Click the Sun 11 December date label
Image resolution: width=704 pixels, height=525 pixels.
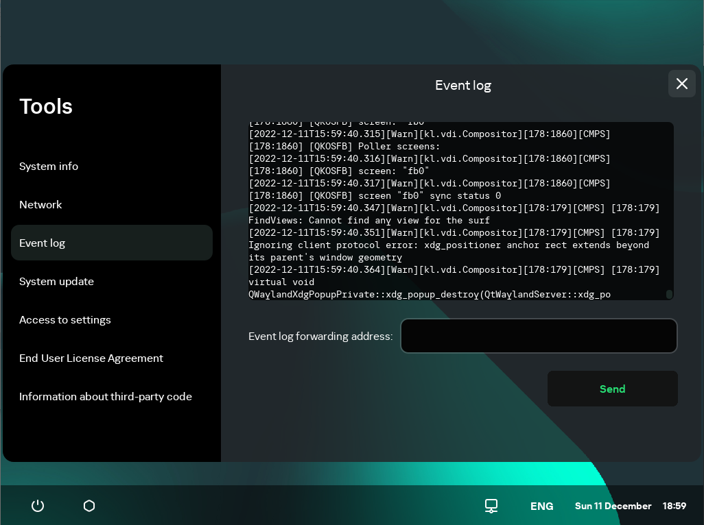[613, 506]
